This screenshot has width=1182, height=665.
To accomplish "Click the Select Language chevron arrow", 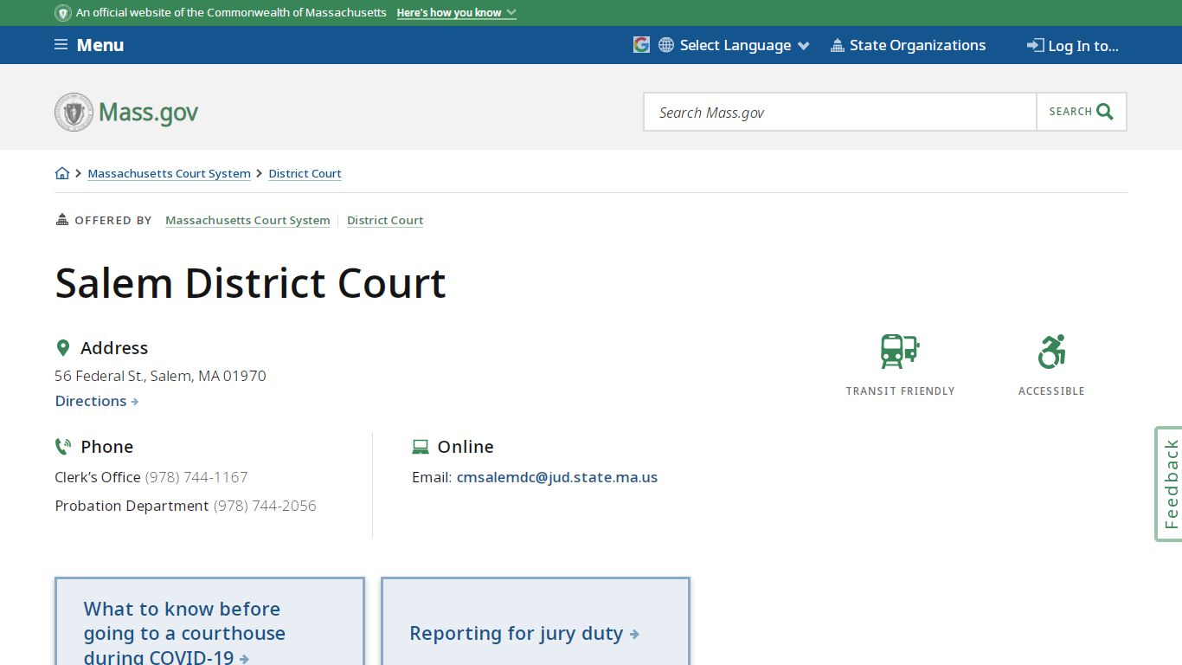I will (803, 46).
